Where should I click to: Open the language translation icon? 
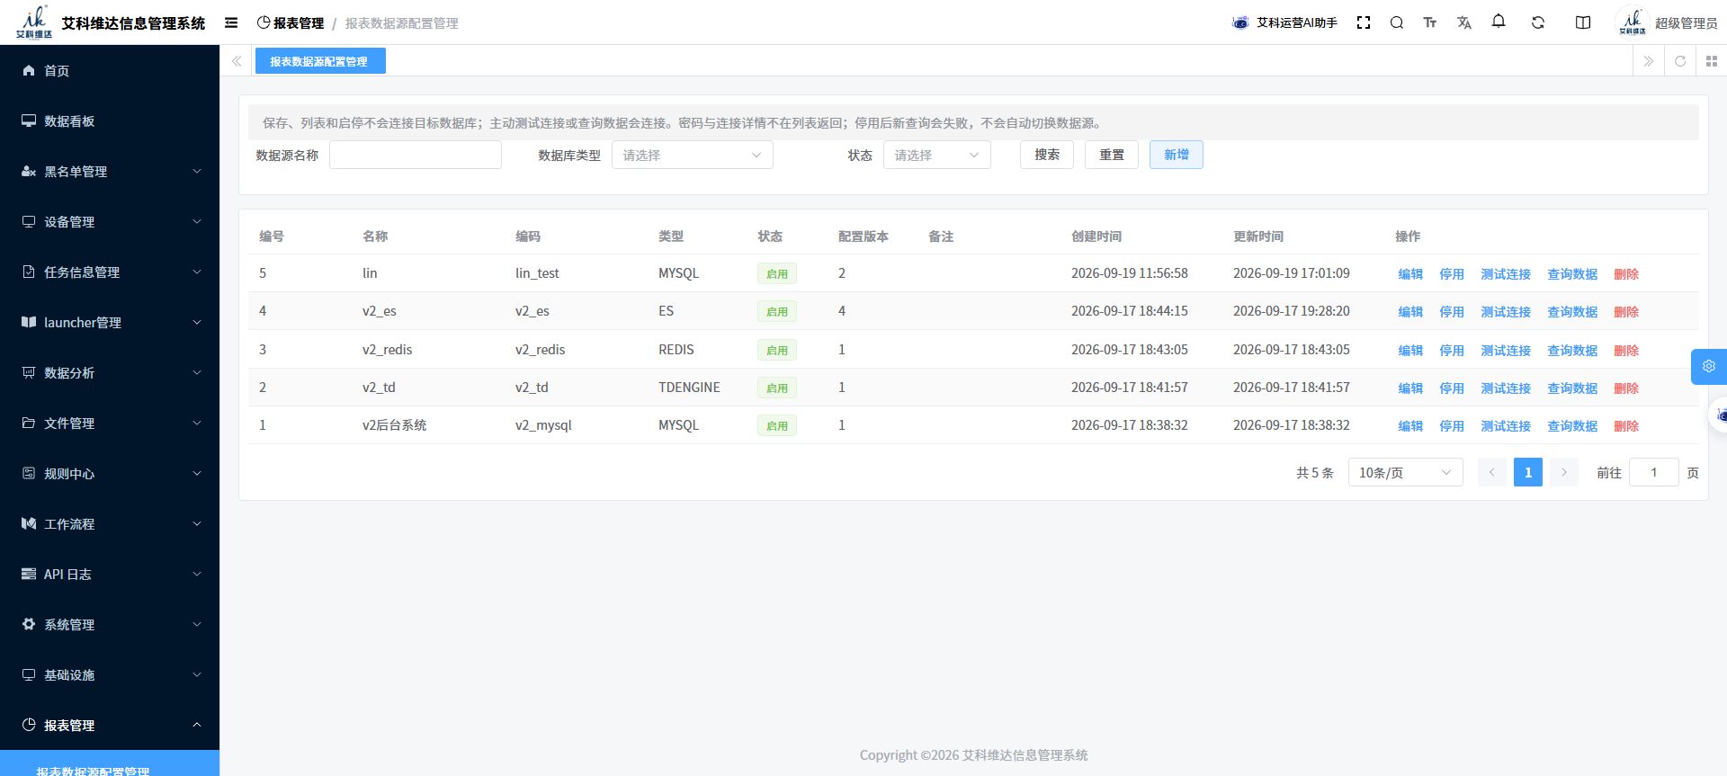click(x=1464, y=22)
